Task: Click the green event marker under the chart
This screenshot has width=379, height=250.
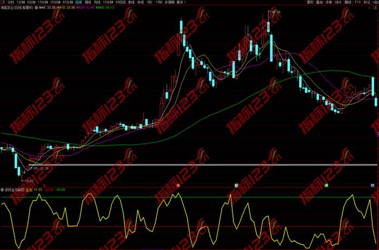Action: pyautogui.click(x=326, y=185)
